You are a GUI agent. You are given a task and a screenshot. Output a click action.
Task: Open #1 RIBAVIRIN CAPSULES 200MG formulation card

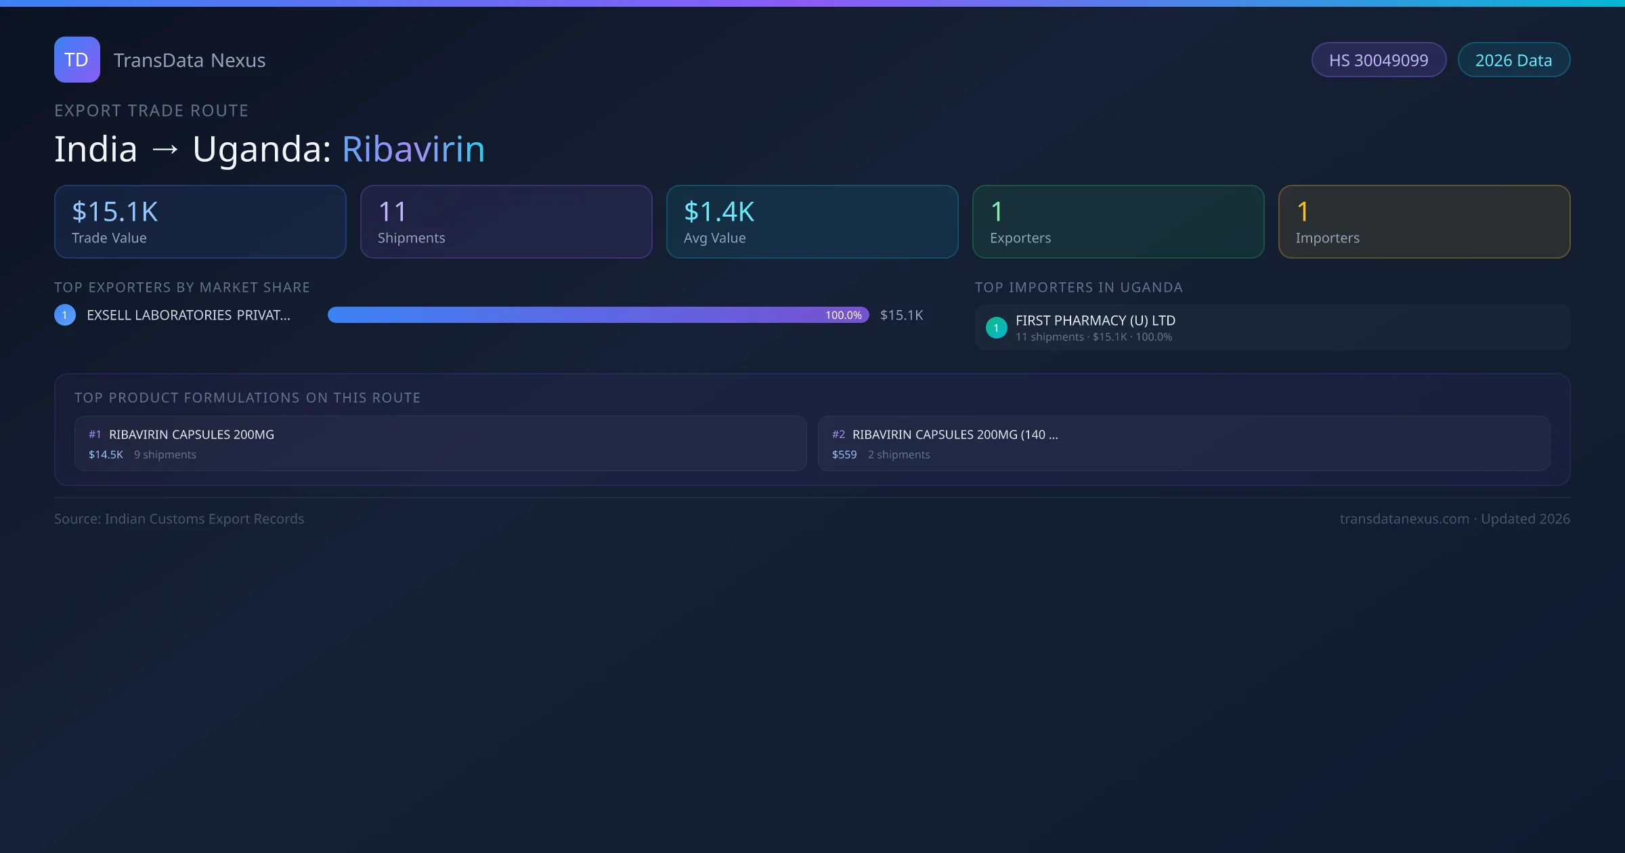[440, 443]
